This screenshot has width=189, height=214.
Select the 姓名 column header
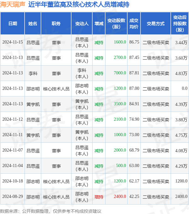pos(33,23)
